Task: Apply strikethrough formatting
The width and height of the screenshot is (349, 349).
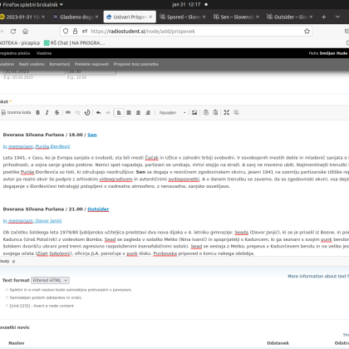Action: [57, 112]
